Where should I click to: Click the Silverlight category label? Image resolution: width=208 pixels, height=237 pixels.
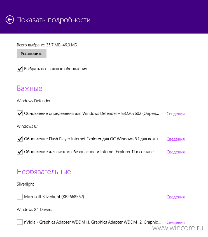[x=25, y=184]
